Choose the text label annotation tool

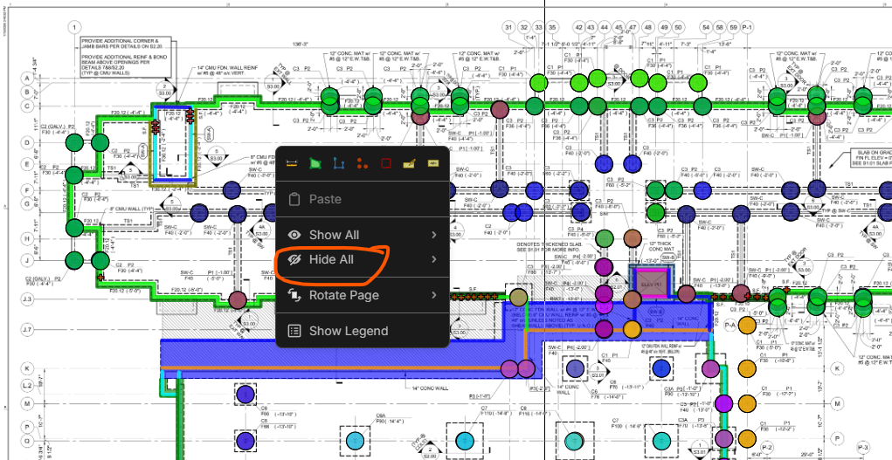tap(432, 163)
